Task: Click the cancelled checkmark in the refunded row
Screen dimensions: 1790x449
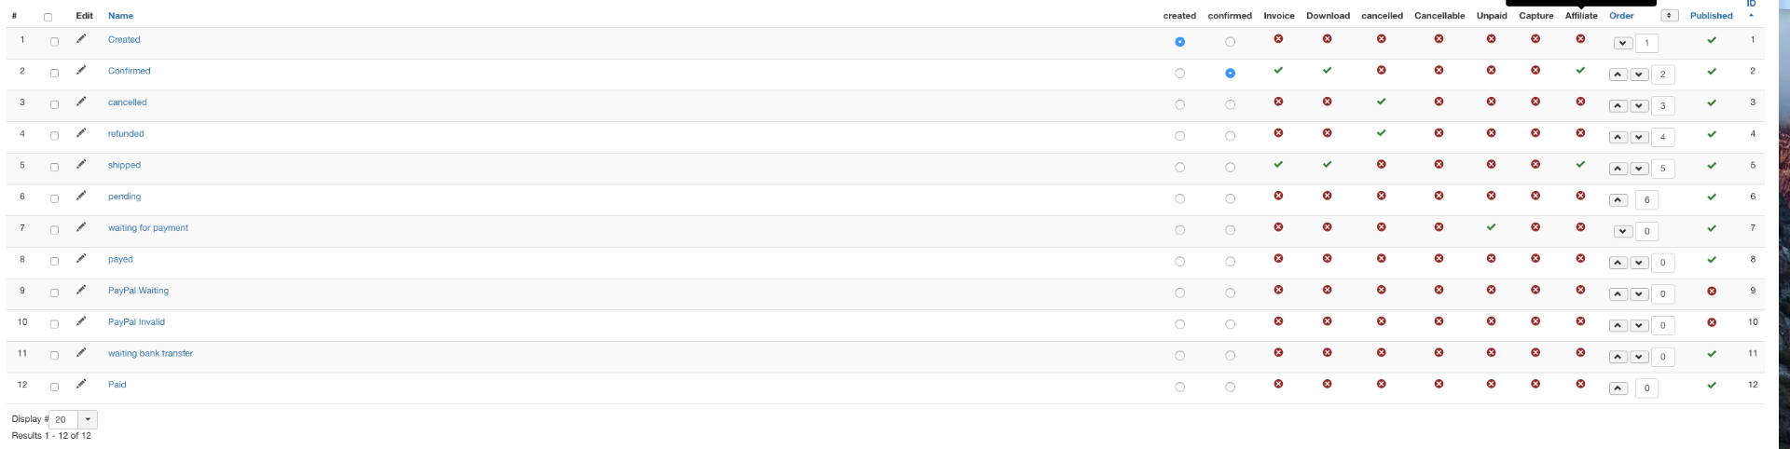Action: [1381, 133]
